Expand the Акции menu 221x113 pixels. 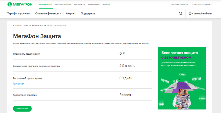pyautogui.click(x=71, y=13)
